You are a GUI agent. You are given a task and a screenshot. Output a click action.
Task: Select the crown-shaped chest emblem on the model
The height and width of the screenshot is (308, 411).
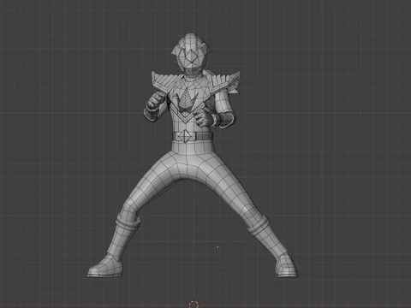[x=186, y=100]
